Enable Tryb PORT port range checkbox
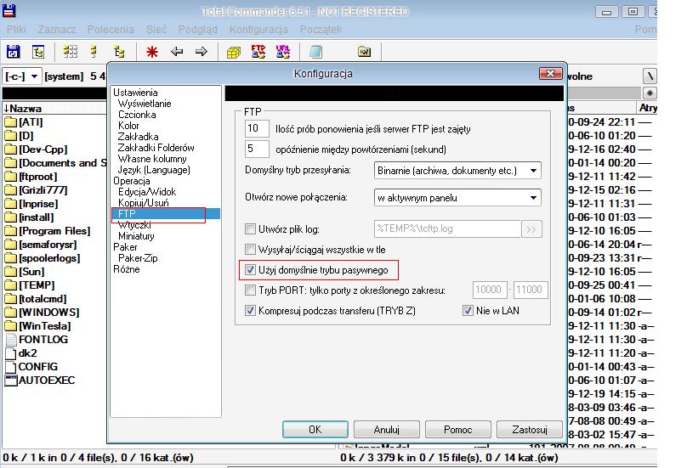The height and width of the screenshot is (468, 687). [x=250, y=290]
